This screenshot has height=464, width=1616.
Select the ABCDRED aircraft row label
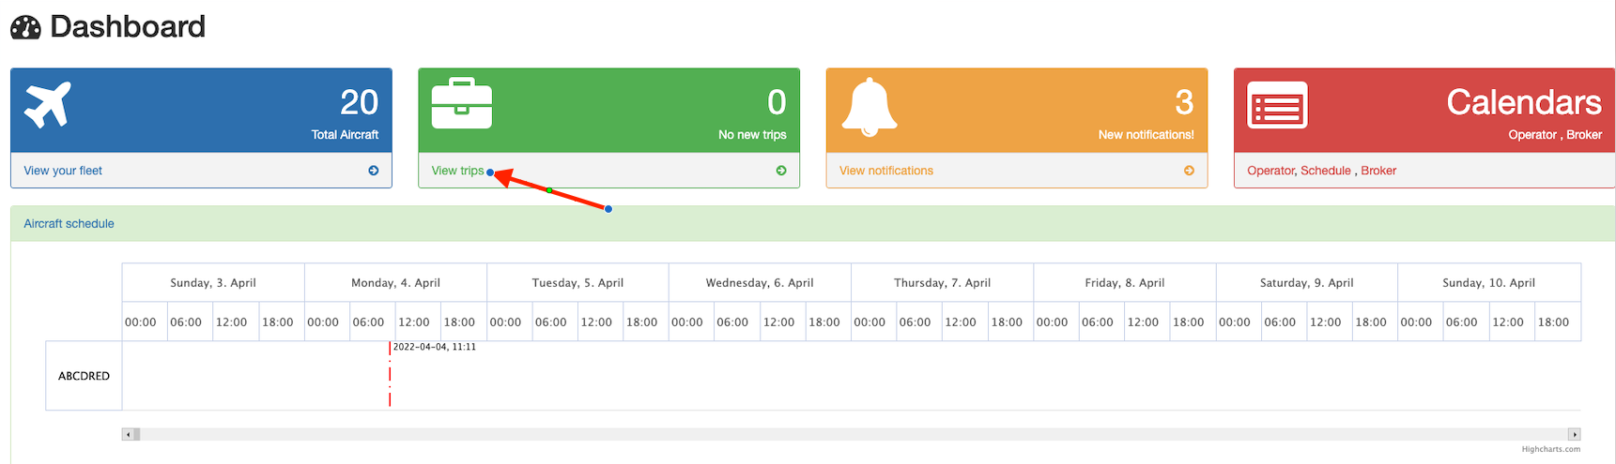click(x=84, y=376)
